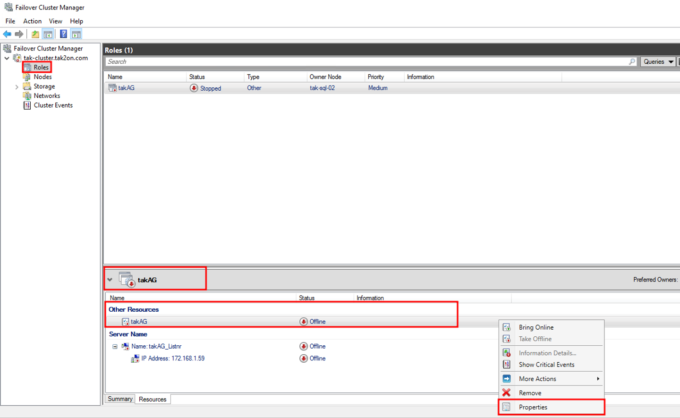The image size is (680, 418).
Task: Open the Help question mark toolbar icon
Action: coord(63,34)
